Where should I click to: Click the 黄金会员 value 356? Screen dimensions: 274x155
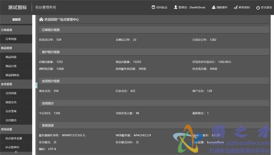pos(56,91)
